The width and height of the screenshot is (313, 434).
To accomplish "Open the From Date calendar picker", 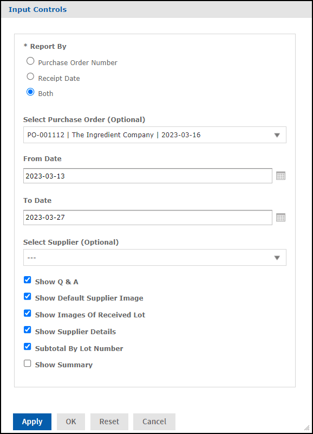I will pyautogui.click(x=281, y=175).
